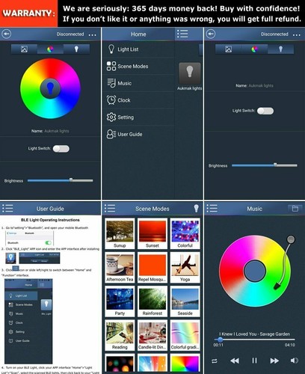Click the repeat mode icon
Viewport: 305px width, 374px height.
pos(215,361)
